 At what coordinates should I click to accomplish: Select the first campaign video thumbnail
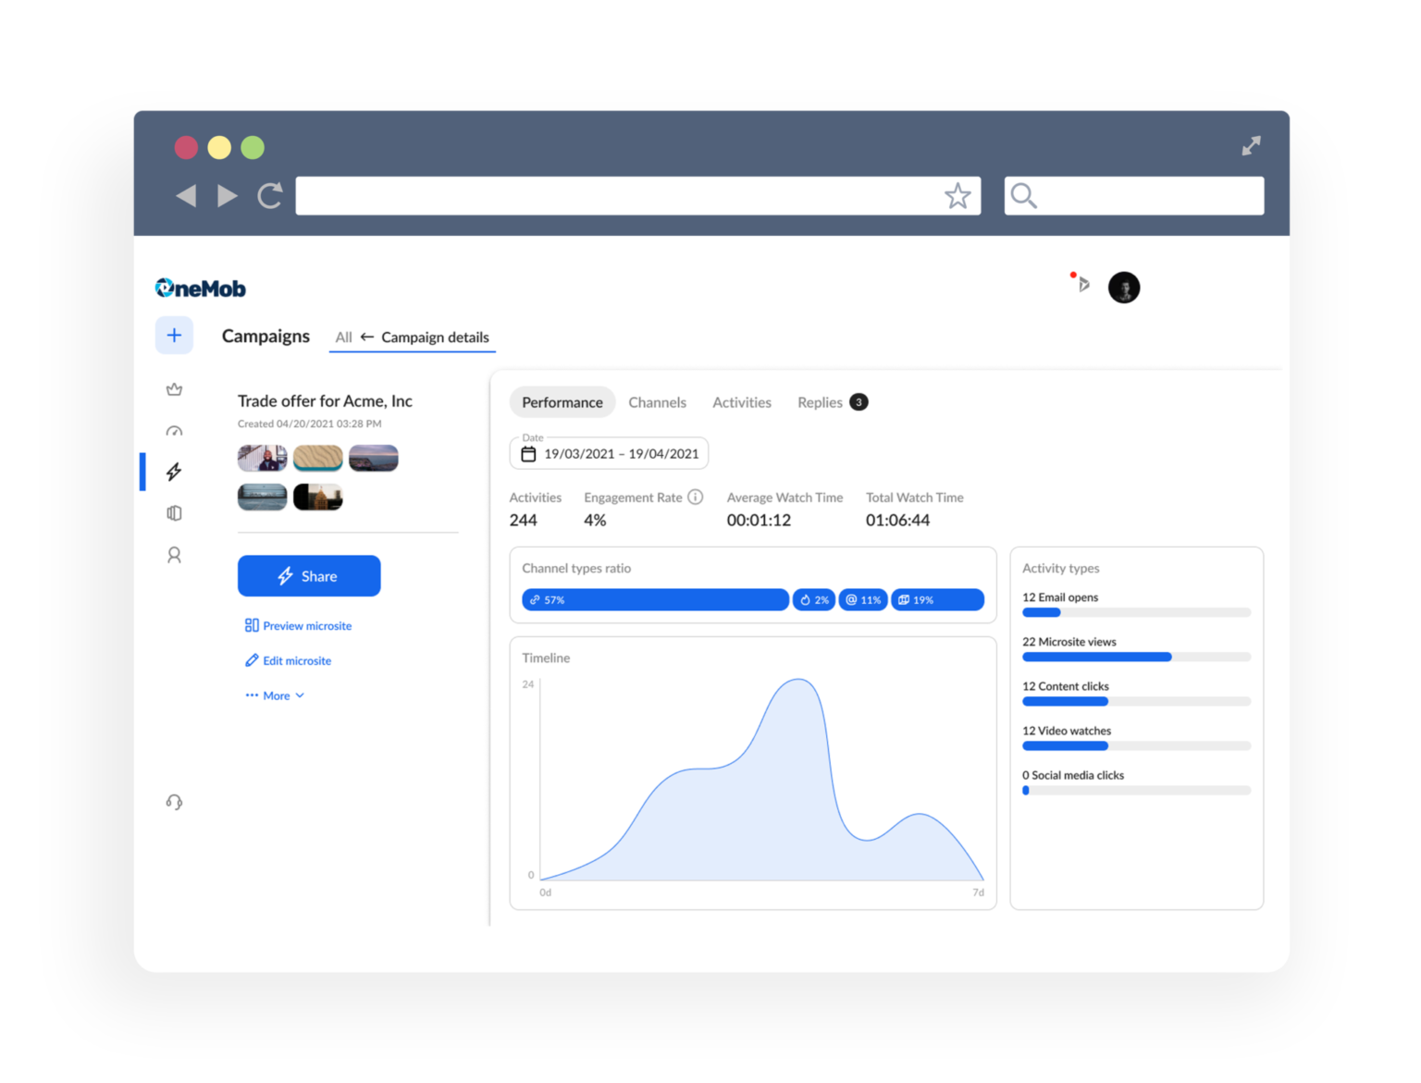pos(262,458)
